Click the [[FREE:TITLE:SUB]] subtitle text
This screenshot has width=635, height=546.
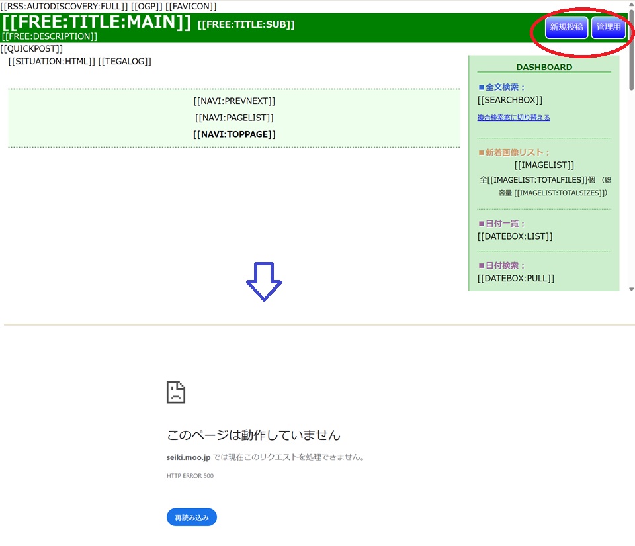(246, 25)
